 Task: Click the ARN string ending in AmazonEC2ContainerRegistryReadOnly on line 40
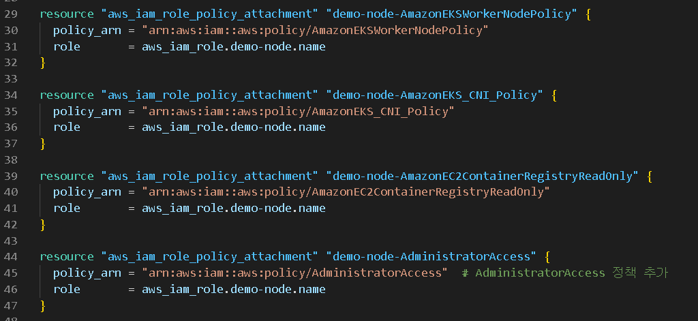pos(346,192)
